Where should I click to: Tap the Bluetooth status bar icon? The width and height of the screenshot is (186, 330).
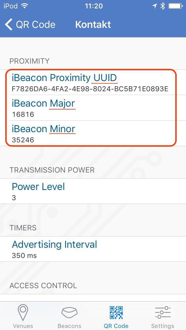click(163, 6)
